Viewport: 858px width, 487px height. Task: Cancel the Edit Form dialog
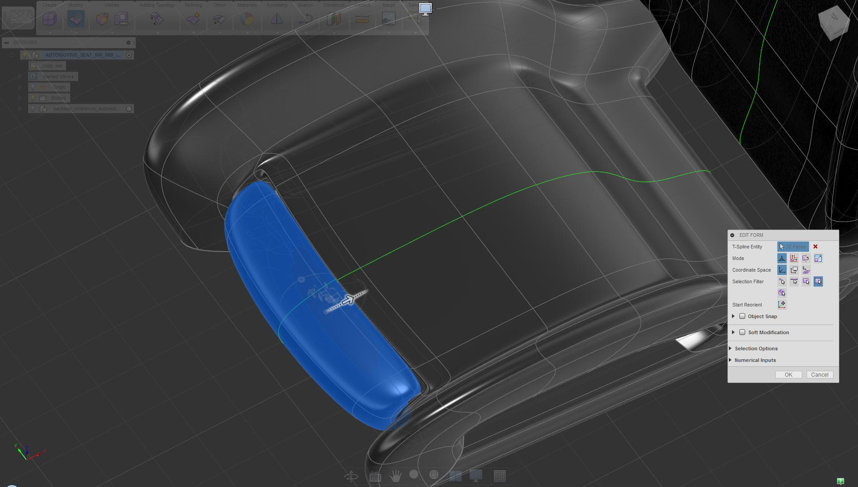819,375
